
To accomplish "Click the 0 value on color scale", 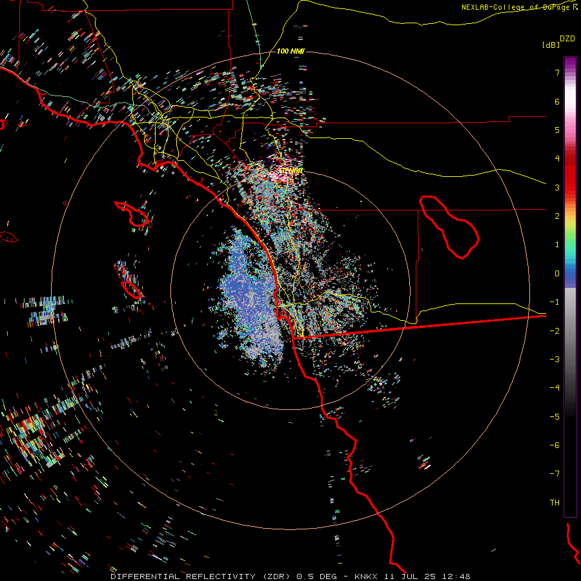I will (557, 274).
